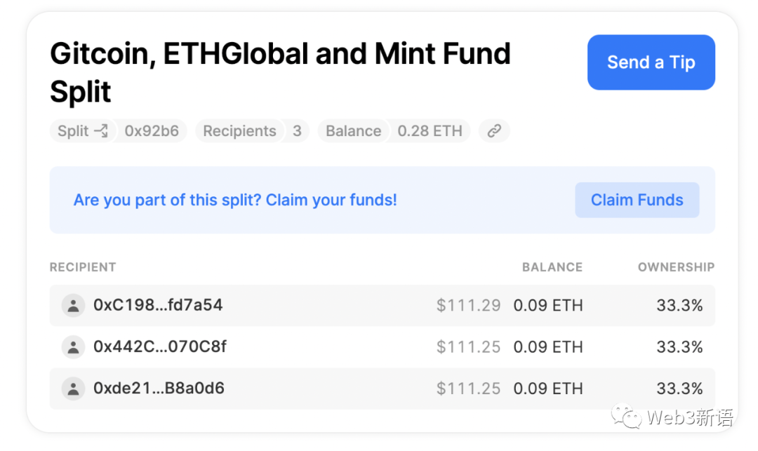758x451 pixels.
Task: Click avatar icon for 0x442C...070C8f
Action: coord(73,346)
